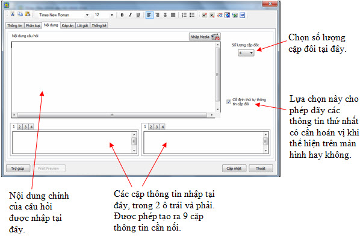Click the Paste clipboard icon
This screenshot has width=360, height=236.
(x=28, y=14)
